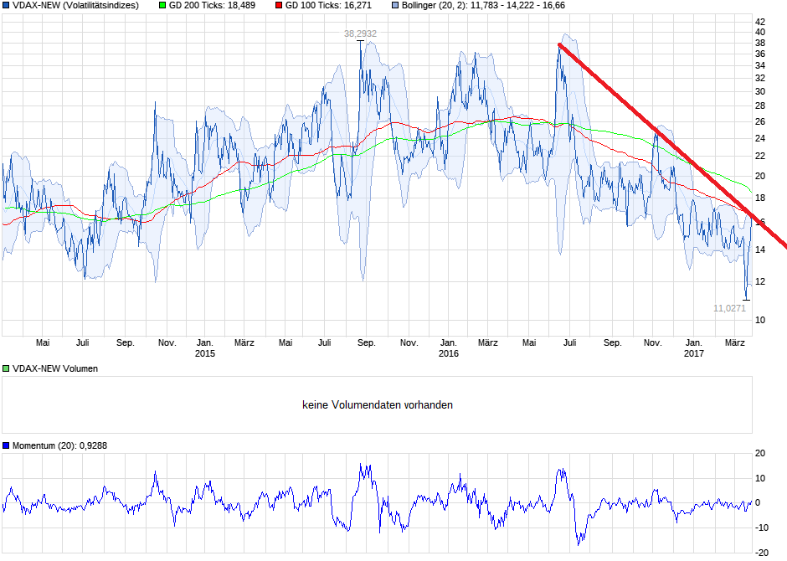Viewport: 787px width, 561px height.
Task: Click the red GD 100 Ticks legend square
Action: tap(279, 6)
